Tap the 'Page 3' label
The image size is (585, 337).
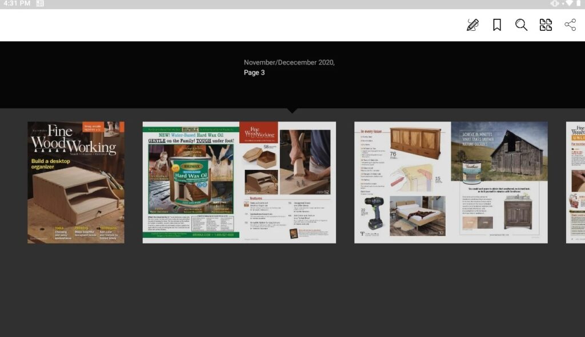point(254,72)
